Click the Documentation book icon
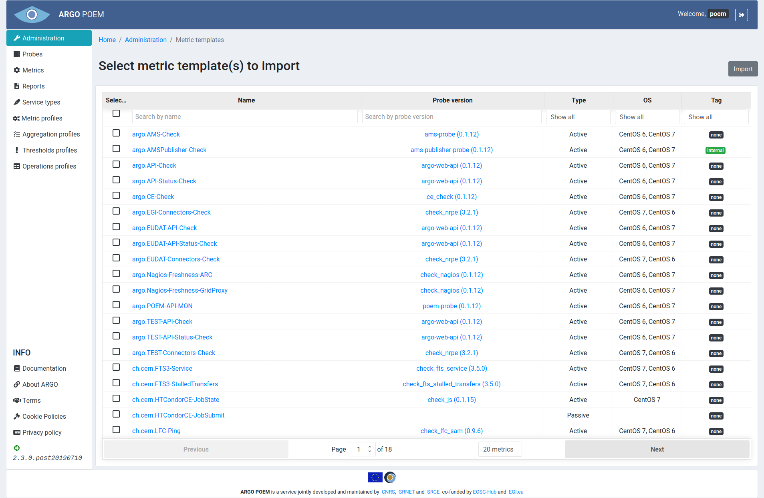This screenshot has width=764, height=498. tap(17, 368)
